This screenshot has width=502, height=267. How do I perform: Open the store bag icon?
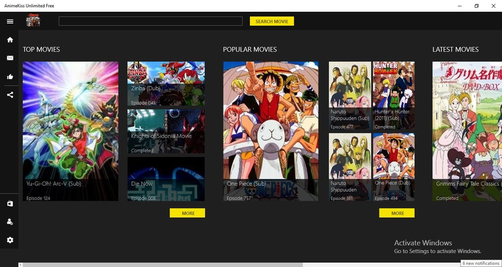(10, 204)
